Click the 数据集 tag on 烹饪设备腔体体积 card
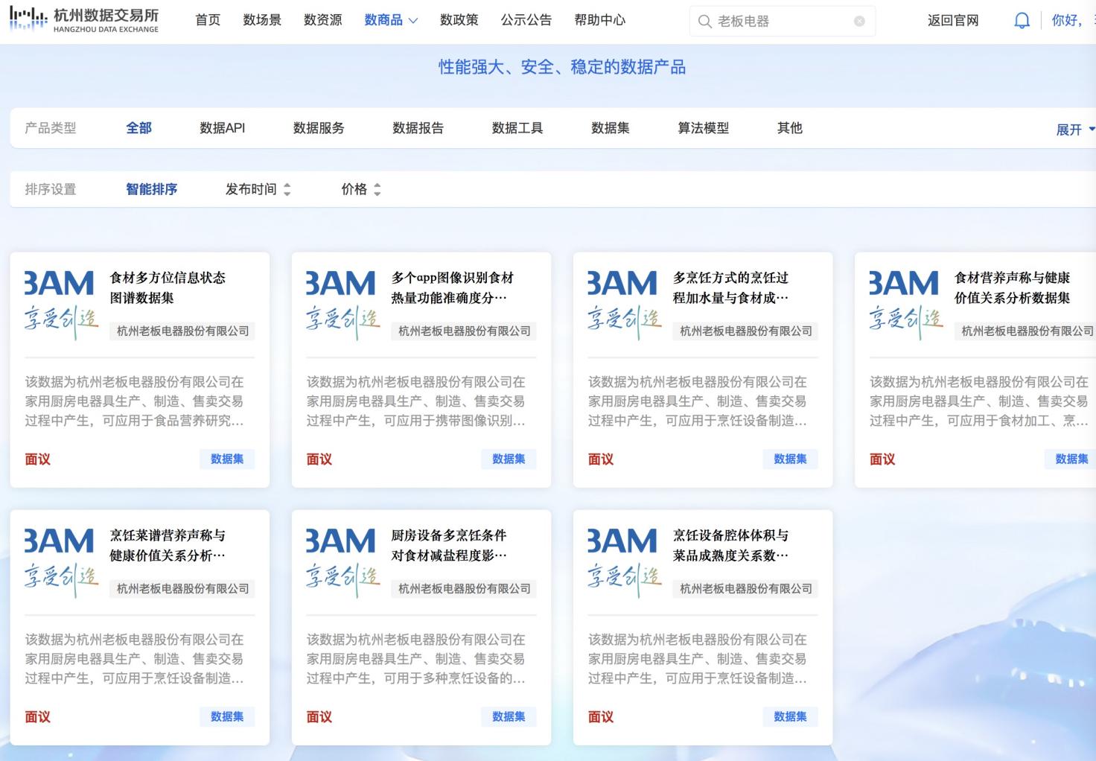 [790, 717]
